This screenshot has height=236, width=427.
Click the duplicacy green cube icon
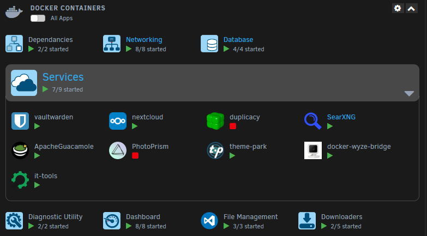pos(215,121)
